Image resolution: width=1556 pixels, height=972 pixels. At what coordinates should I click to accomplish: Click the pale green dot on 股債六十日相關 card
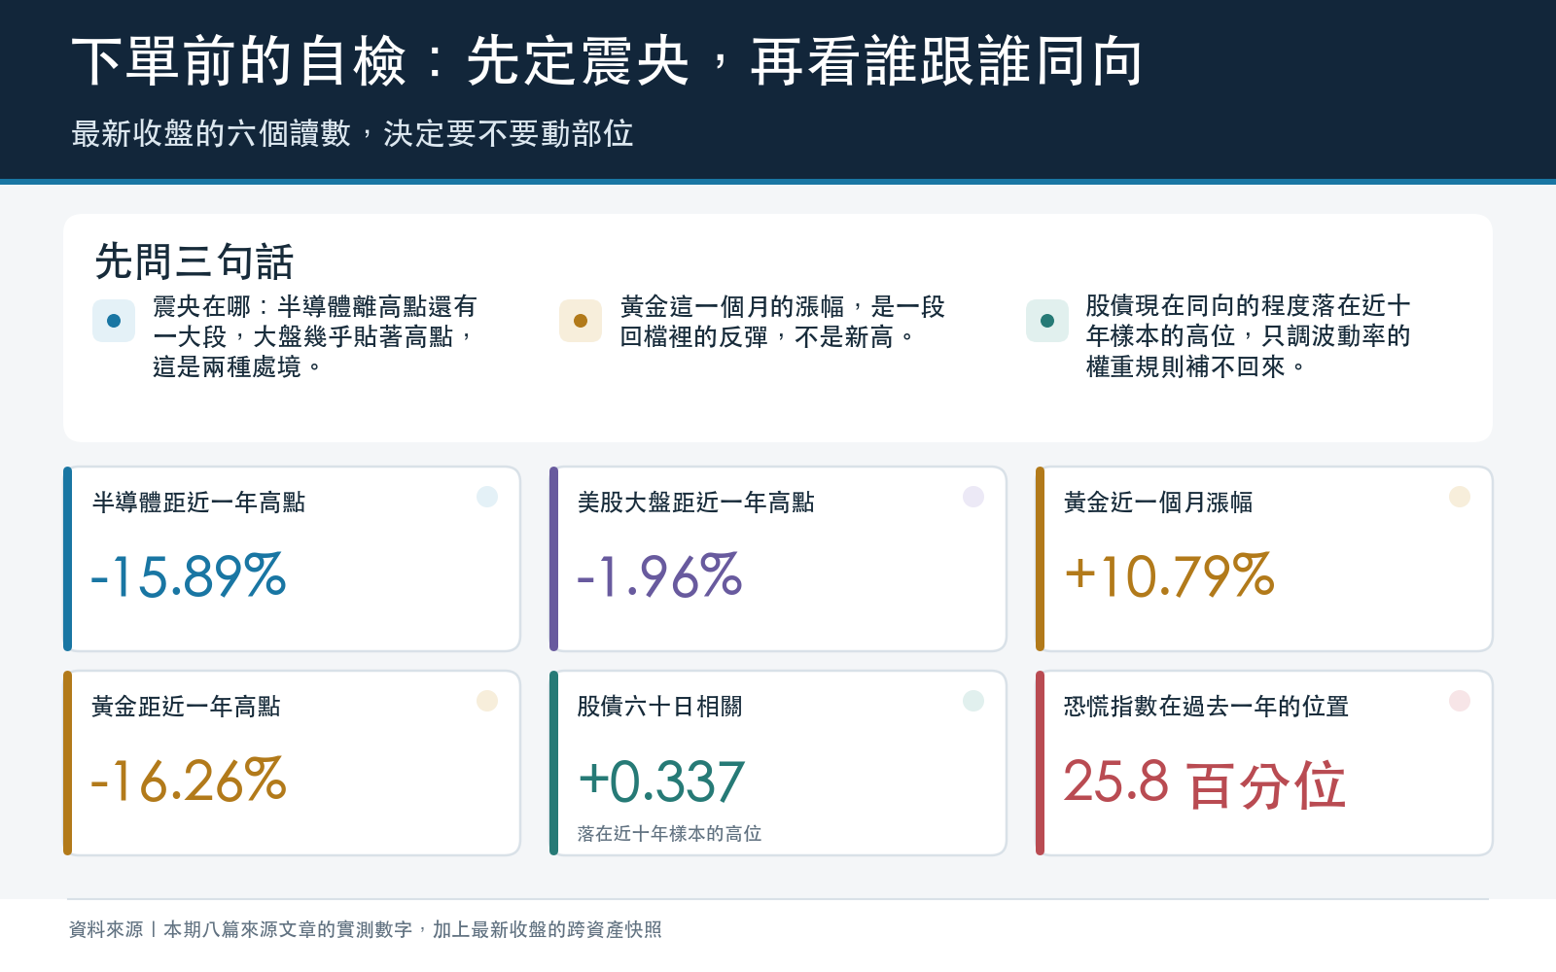point(973,701)
